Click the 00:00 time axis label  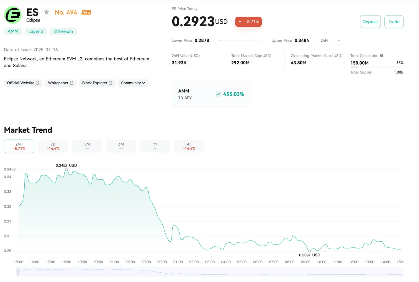click(162, 262)
